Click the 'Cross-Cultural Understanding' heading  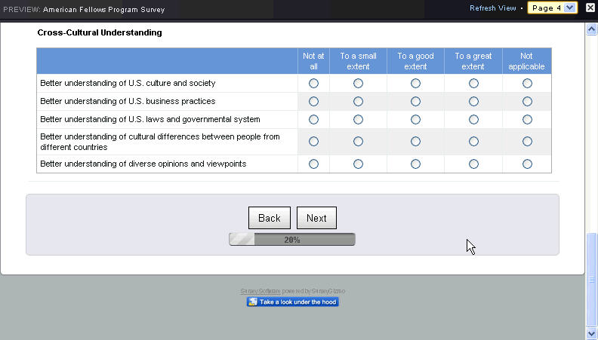pyautogui.click(x=100, y=32)
